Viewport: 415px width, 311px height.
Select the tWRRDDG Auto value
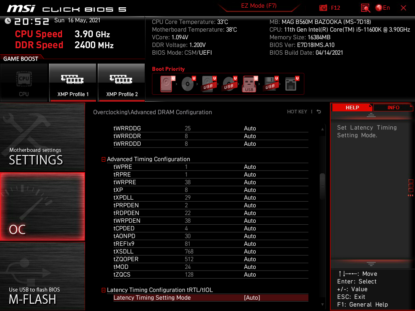click(x=250, y=128)
